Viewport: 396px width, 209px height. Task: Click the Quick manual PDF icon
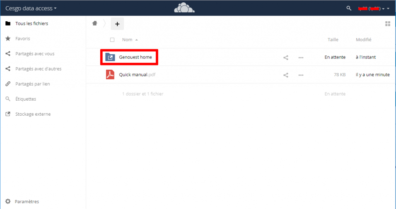110,75
